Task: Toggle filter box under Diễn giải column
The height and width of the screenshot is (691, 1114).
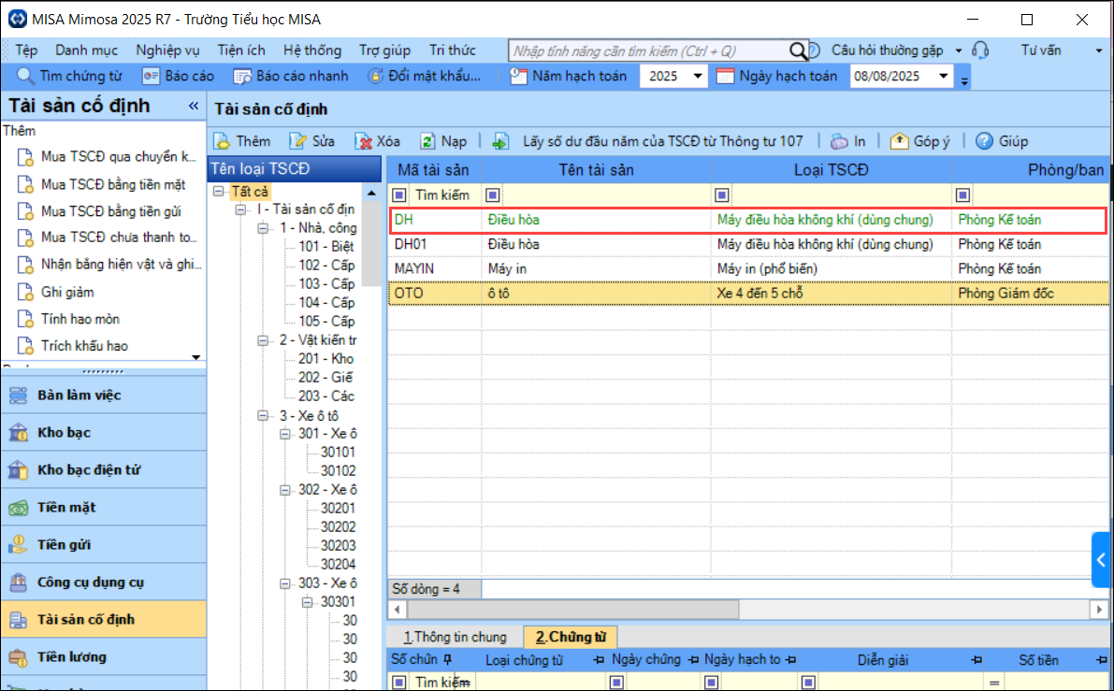Action: 808,683
